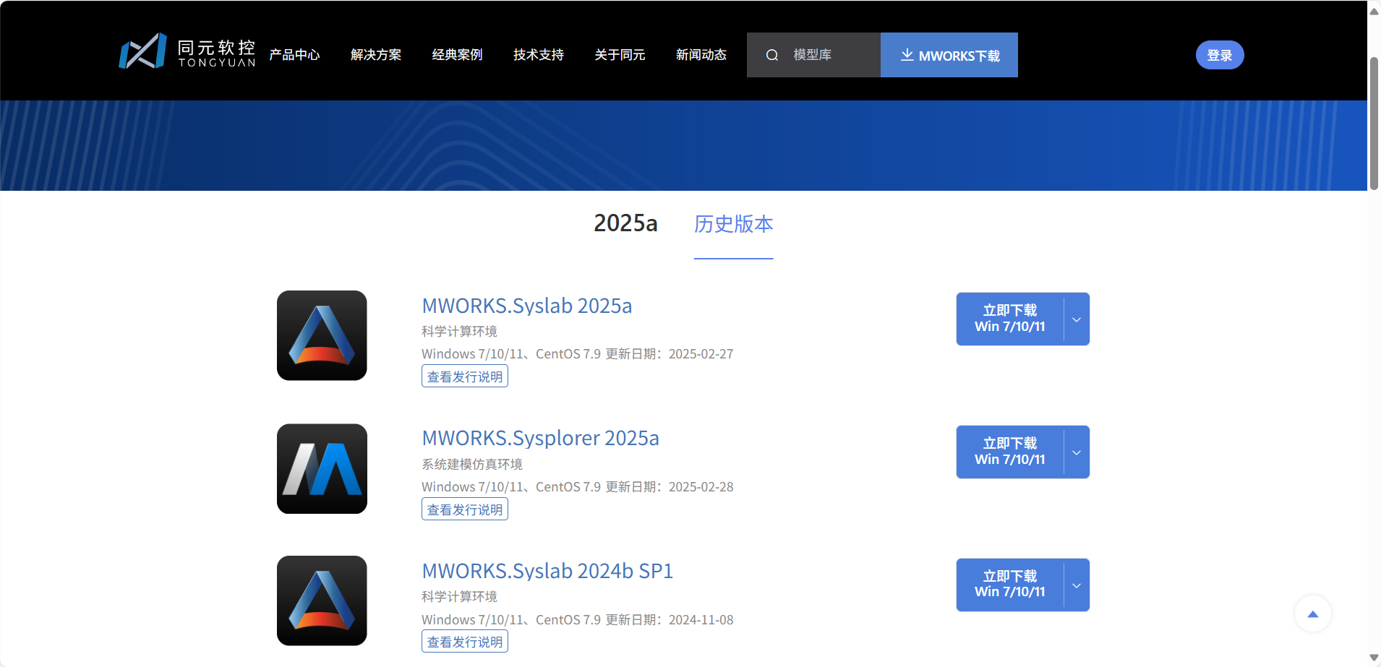Viewport: 1381px width, 667px height.
Task: Click the date text 2025-02-27
Action: 701,354
